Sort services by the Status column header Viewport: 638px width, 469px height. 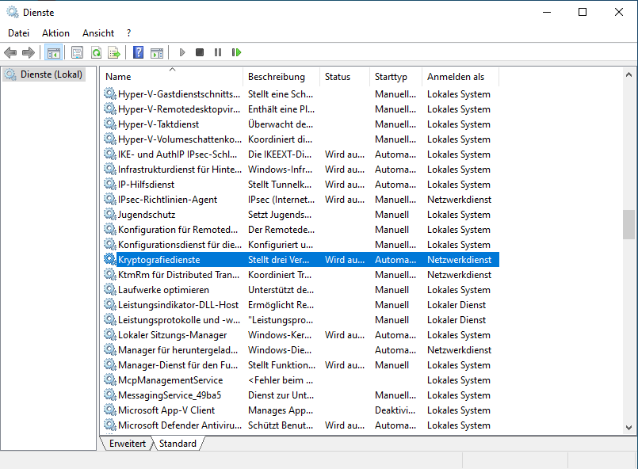click(x=338, y=77)
